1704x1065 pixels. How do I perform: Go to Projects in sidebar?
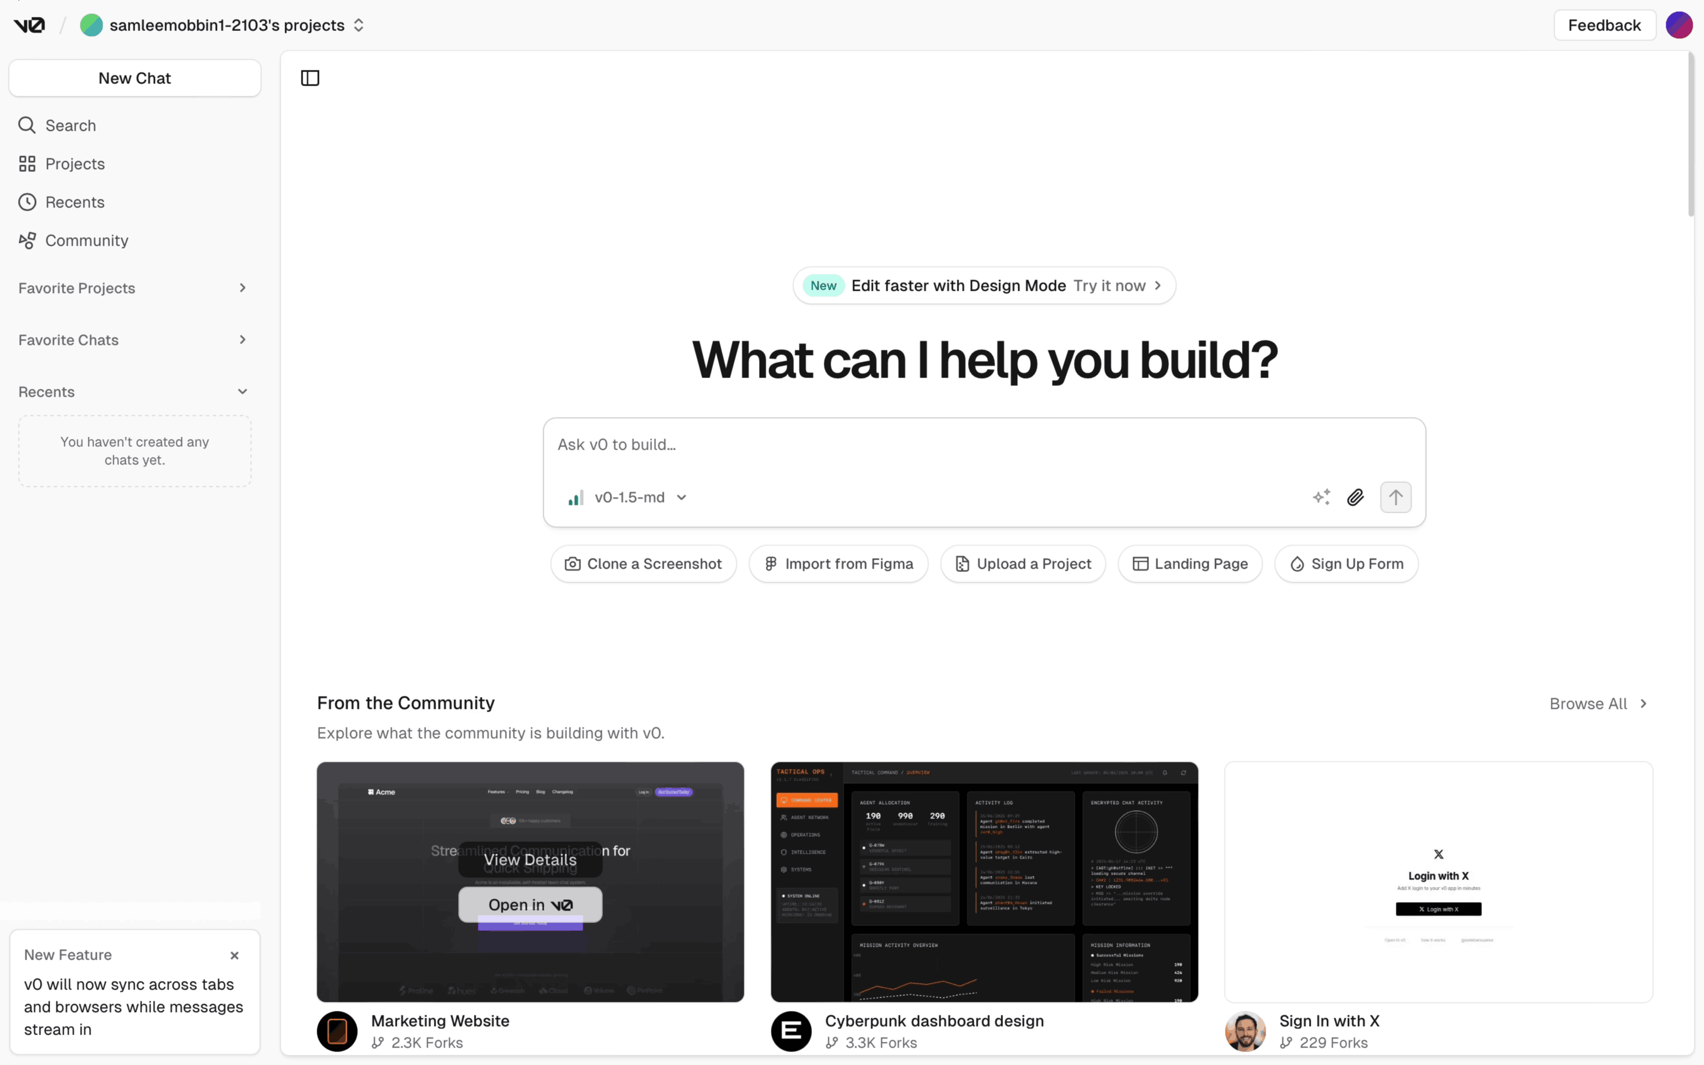click(x=74, y=164)
